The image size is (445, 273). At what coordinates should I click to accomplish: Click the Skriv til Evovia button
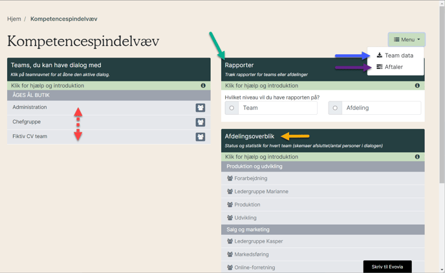(x=387, y=267)
